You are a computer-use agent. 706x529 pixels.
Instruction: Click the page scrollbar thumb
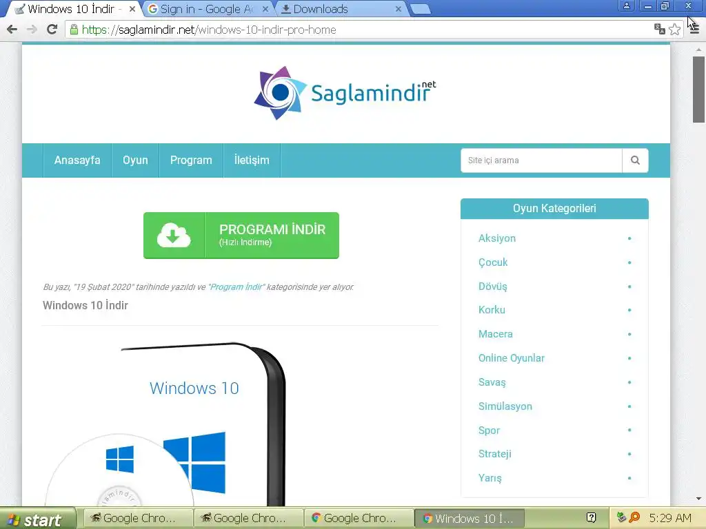(x=698, y=90)
